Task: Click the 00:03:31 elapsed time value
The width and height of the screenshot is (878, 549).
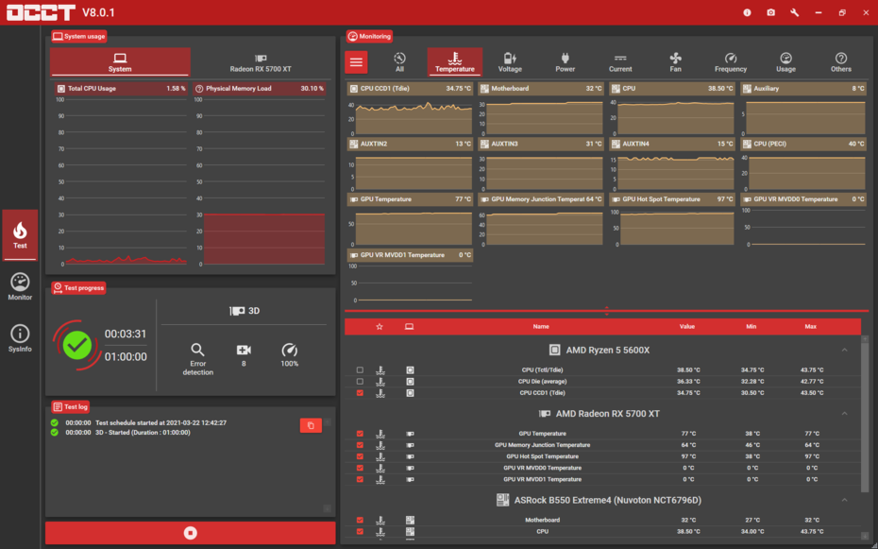Action: pyautogui.click(x=126, y=334)
